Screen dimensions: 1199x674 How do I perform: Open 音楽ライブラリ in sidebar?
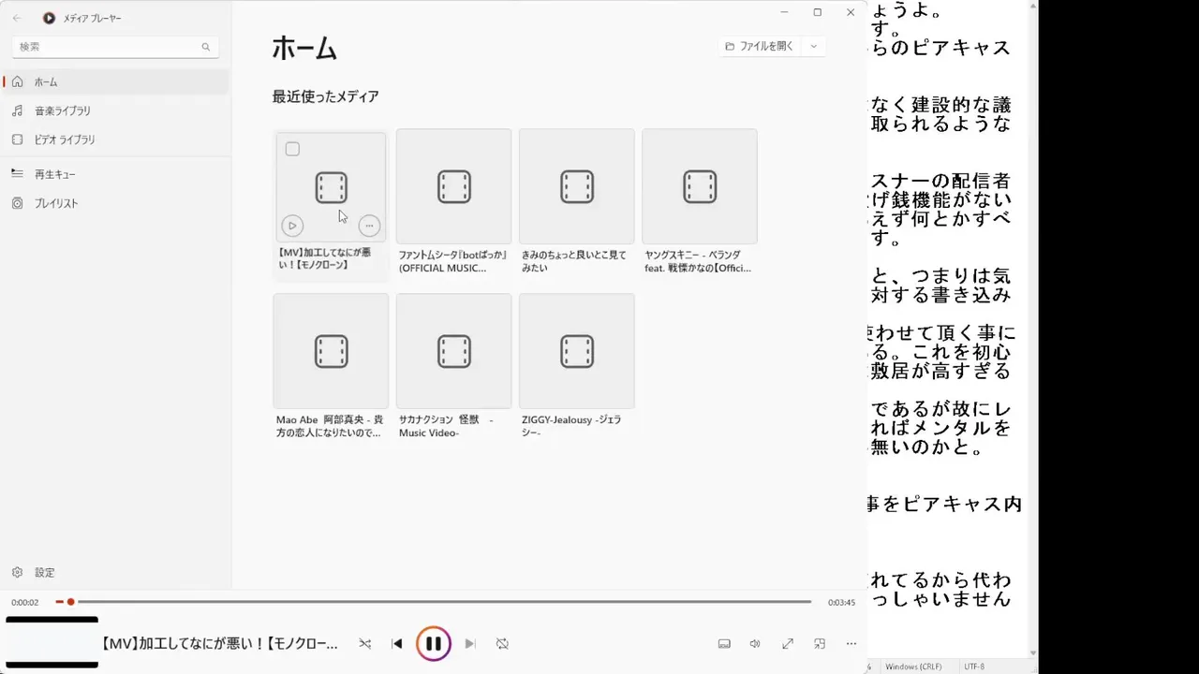tap(115, 110)
